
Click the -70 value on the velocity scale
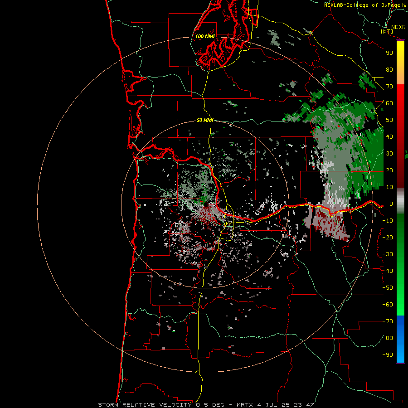388,321
